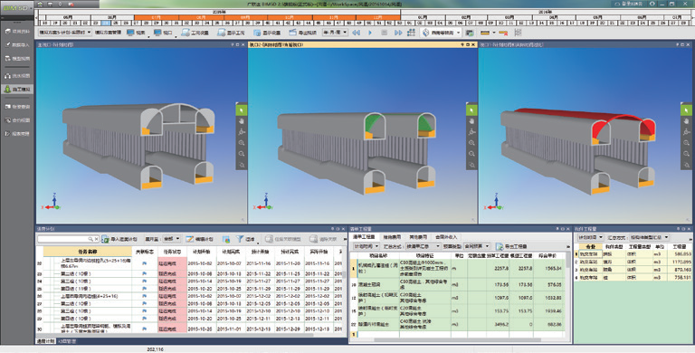This screenshot has width=695, height=353.
Task: Open the year-month-week timescale dropdown
Action: point(335,33)
